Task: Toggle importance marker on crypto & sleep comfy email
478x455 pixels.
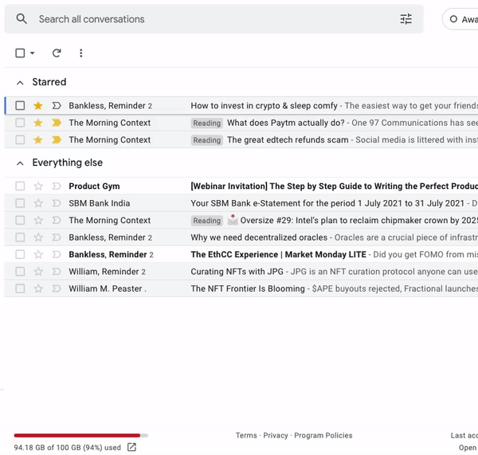Action: [x=57, y=106]
